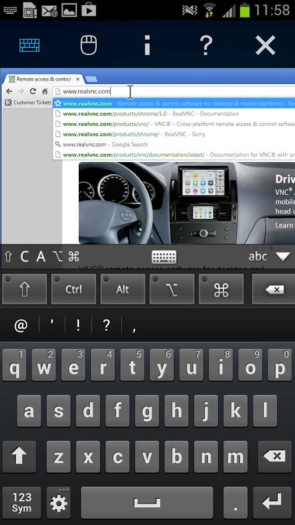Open email notification icon in status bar
The width and height of the screenshot is (295, 525).
pyautogui.click(x=50, y=10)
